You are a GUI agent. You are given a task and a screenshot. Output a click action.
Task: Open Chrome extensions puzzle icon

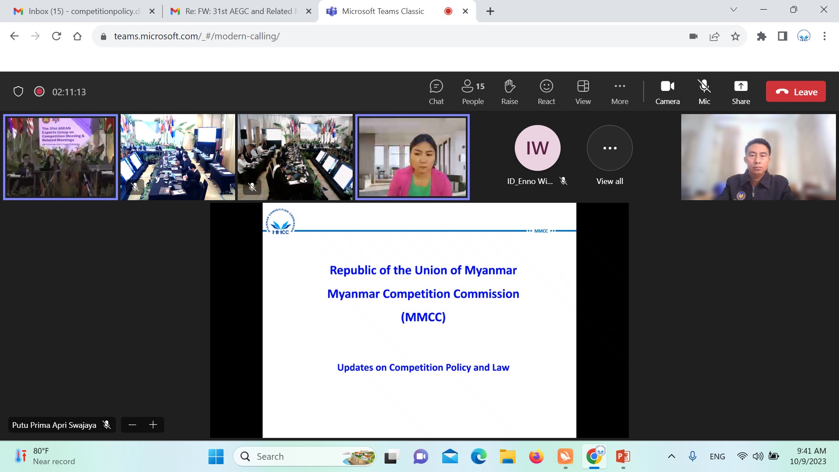click(762, 36)
